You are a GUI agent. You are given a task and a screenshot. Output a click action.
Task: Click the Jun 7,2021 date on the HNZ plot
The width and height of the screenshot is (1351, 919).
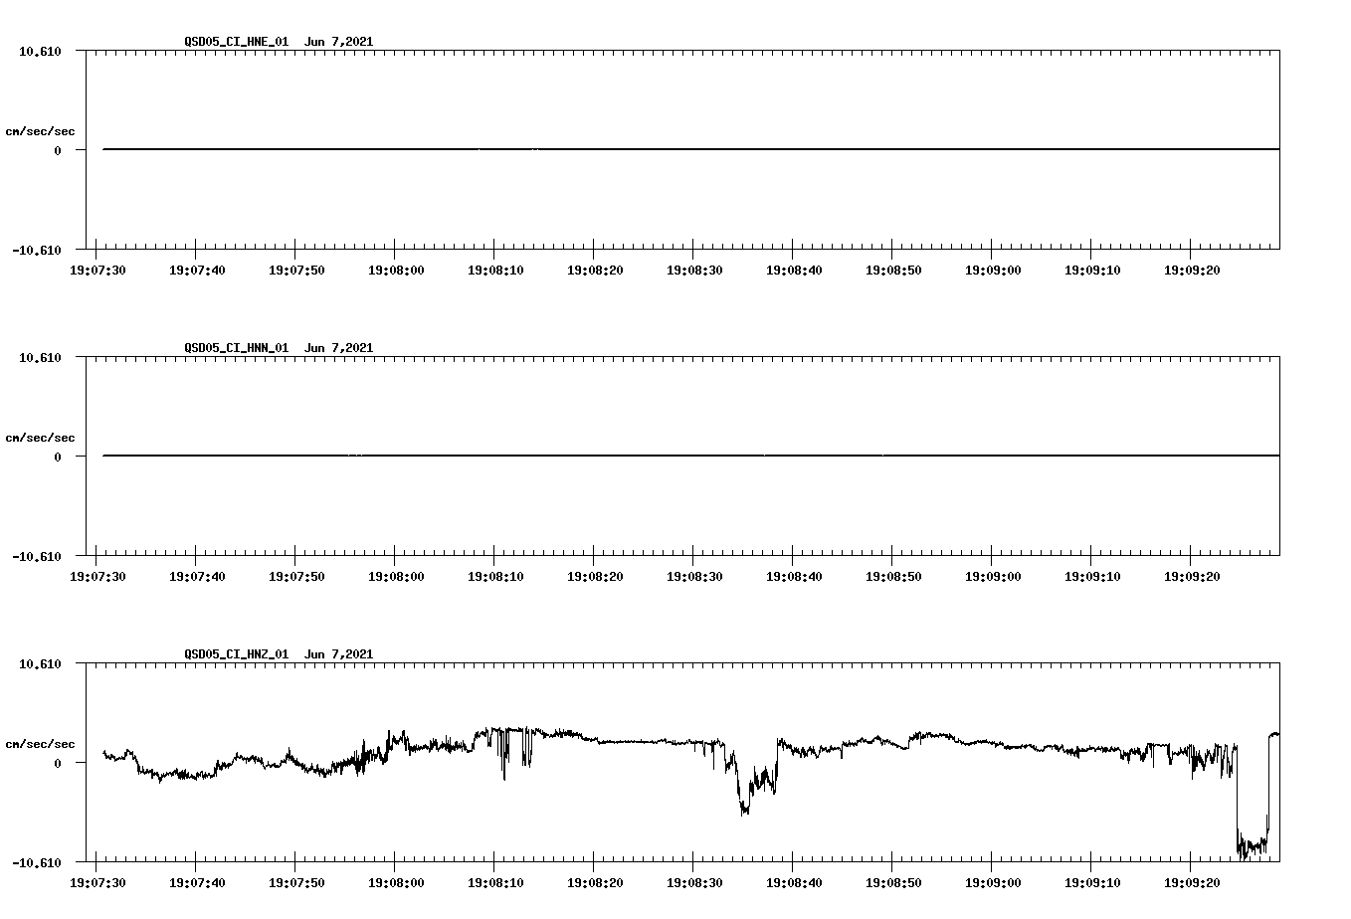[338, 654]
